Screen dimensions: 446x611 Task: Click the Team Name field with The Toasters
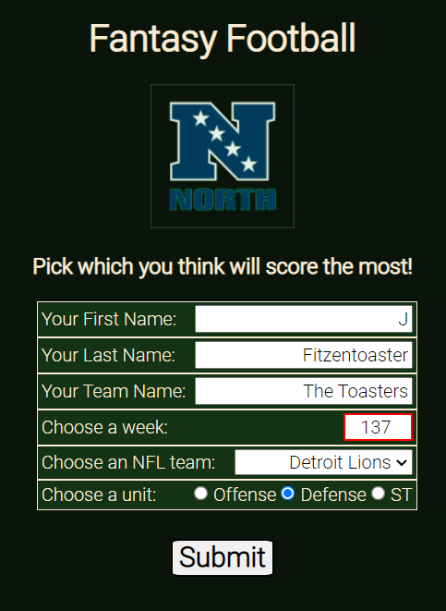click(x=304, y=391)
